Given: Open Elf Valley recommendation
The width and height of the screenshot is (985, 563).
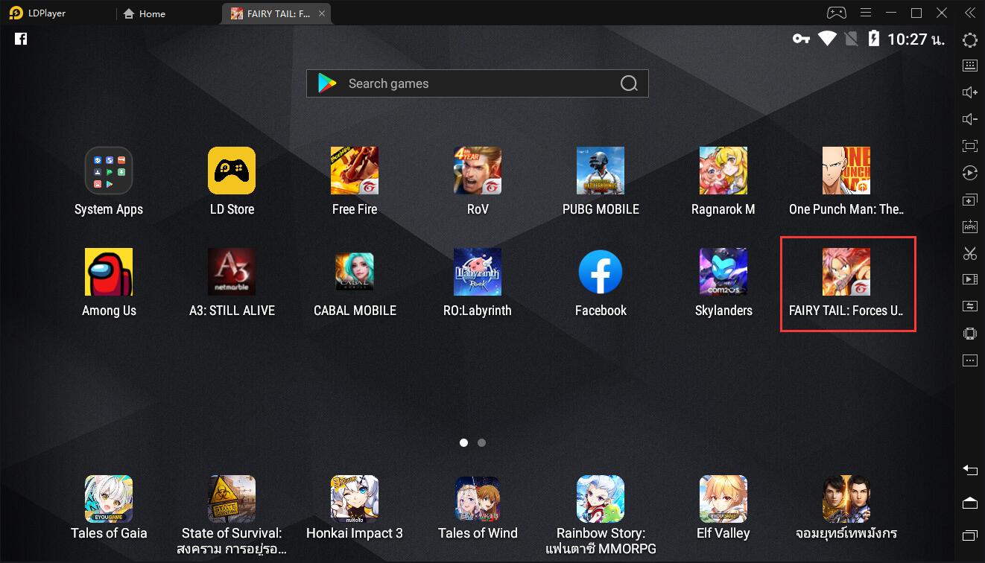Looking at the screenshot, I should [723, 499].
